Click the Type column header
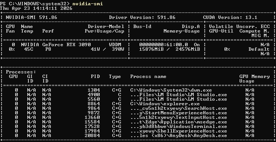The width and height of the screenshot is (276, 142). [x=115, y=76]
